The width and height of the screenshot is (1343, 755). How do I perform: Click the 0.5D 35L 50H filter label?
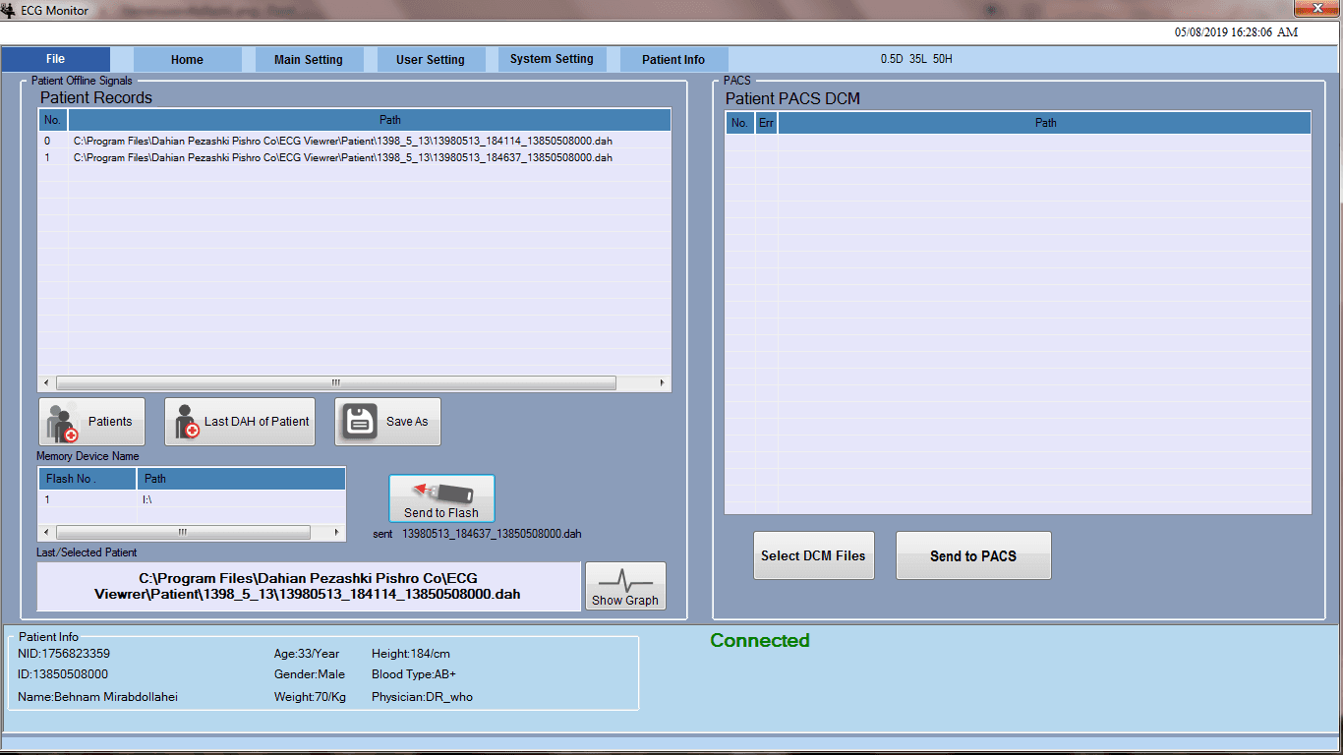coord(916,59)
